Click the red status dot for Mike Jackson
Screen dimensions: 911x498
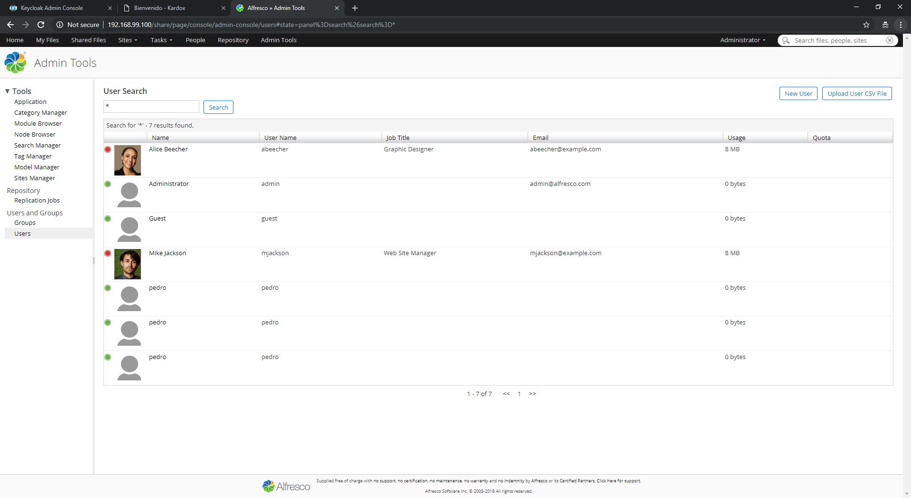click(x=108, y=253)
